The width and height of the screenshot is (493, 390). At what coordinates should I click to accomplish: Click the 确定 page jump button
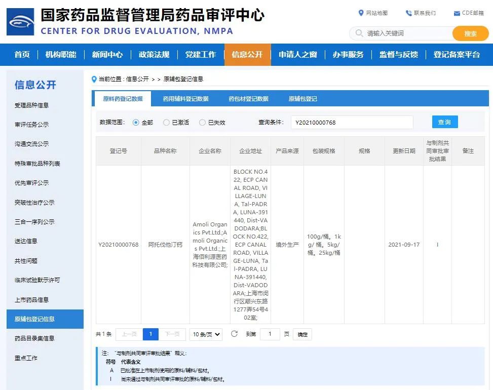point(302,334)
